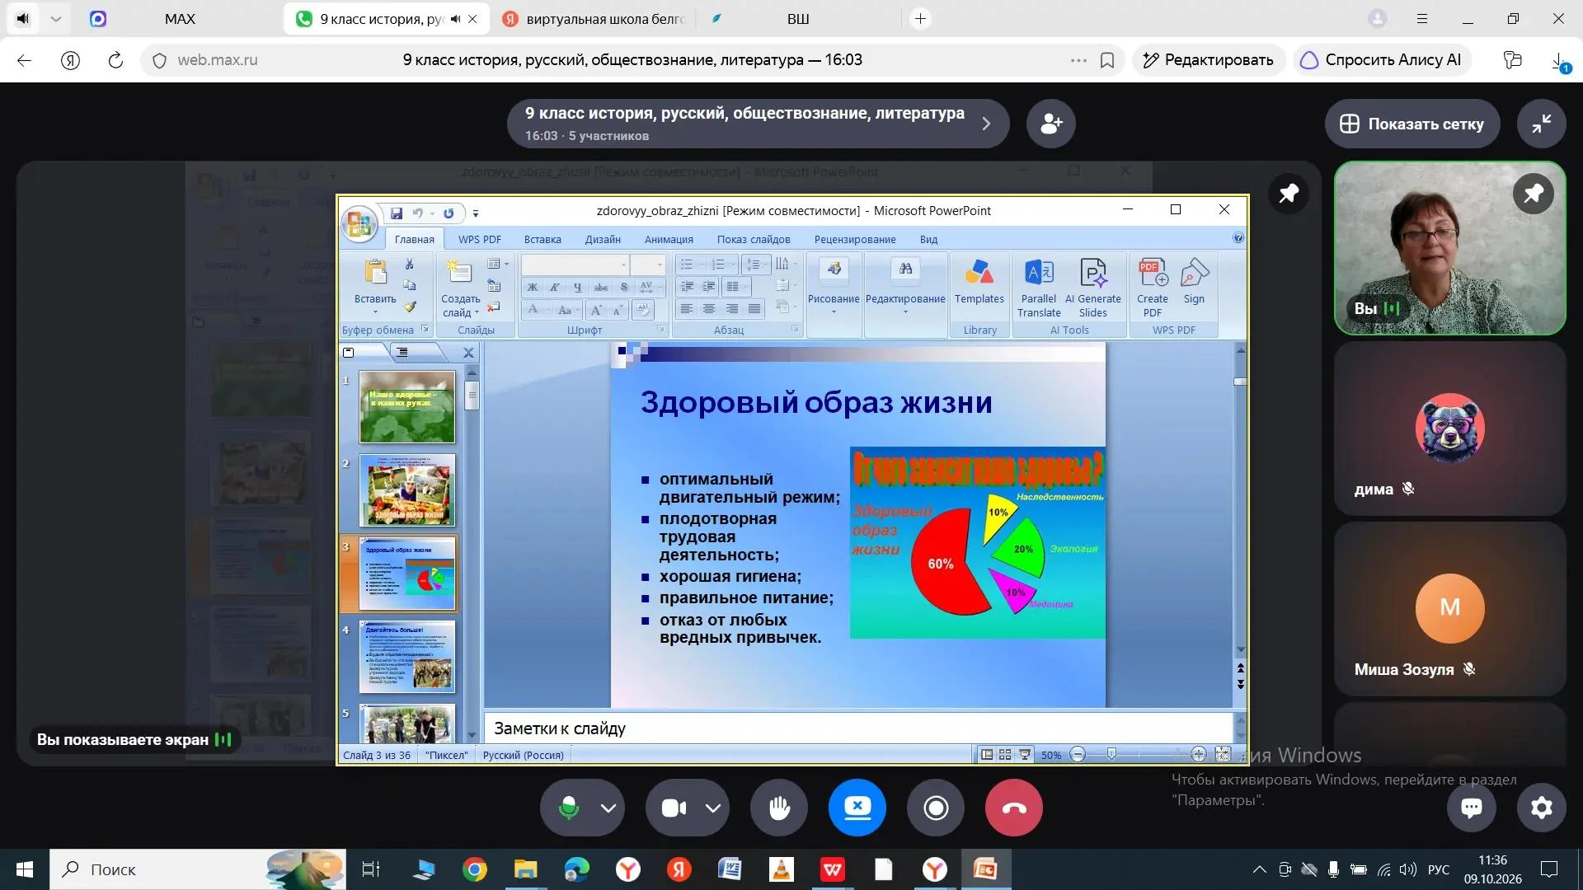Expand camera options arrow
Image resolution: width=1583 pixels, height=890 pixels.
click(713, 808)
